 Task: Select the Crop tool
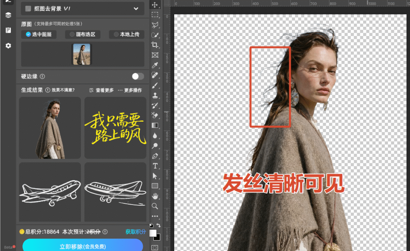pos(155,45)
